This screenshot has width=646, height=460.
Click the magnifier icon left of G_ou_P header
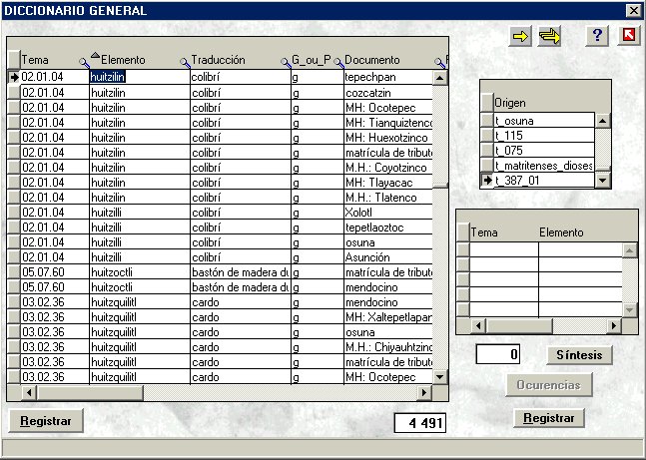click(x=287, y=63)
